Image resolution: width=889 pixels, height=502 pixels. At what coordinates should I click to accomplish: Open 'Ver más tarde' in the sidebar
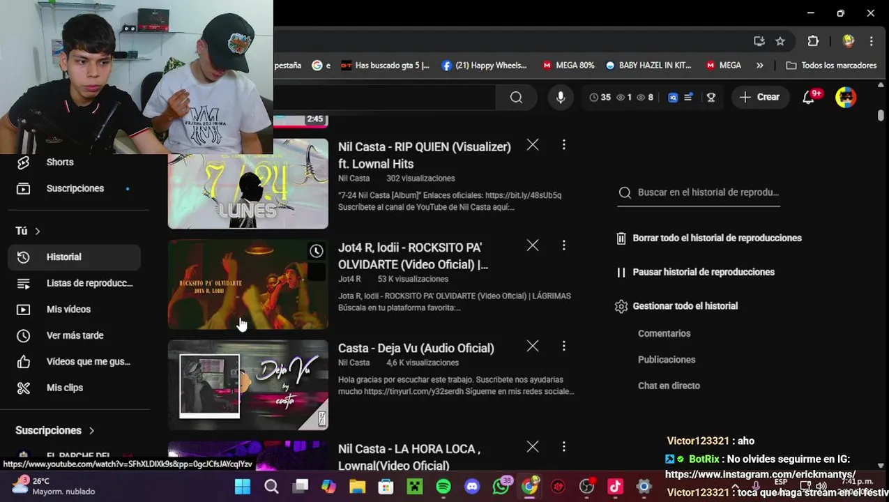coord(75,335)
